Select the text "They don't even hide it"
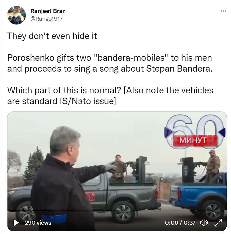 click(x=52, y=36)
